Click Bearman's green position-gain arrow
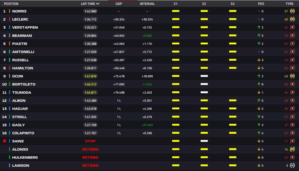The width and height of the screenshot is (299, 171). point(259,36)
